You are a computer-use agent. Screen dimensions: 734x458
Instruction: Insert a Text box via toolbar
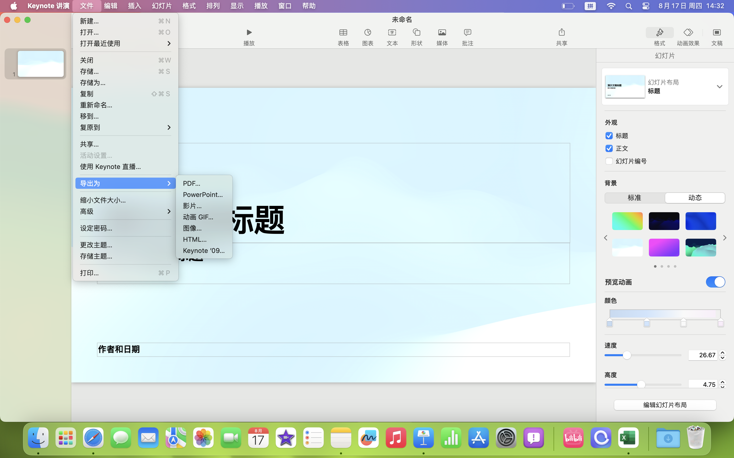pos(392,33)
